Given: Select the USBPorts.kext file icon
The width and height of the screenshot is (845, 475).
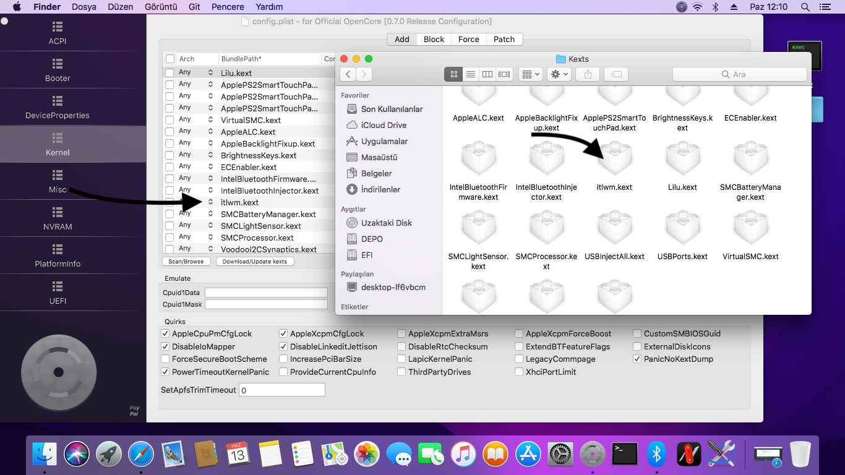Looking at the screenshot, I should click(x=682, y=230).
